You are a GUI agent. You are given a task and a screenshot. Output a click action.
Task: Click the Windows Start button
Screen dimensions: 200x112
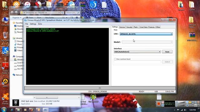tap(4, 110)
